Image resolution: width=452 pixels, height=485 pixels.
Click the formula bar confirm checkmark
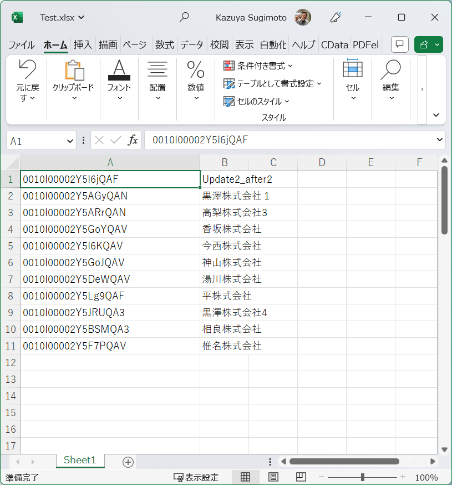(x=116, y=140)
